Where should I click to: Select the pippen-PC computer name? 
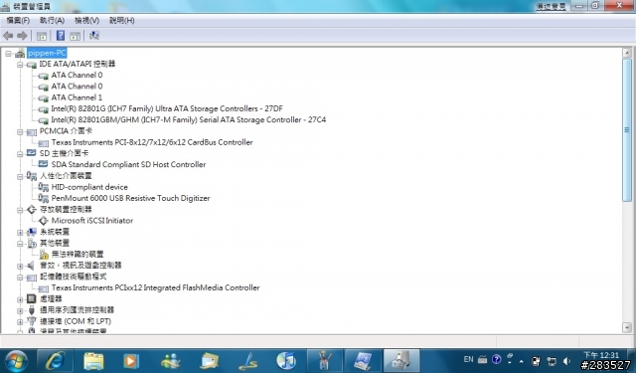click(47, 53)
